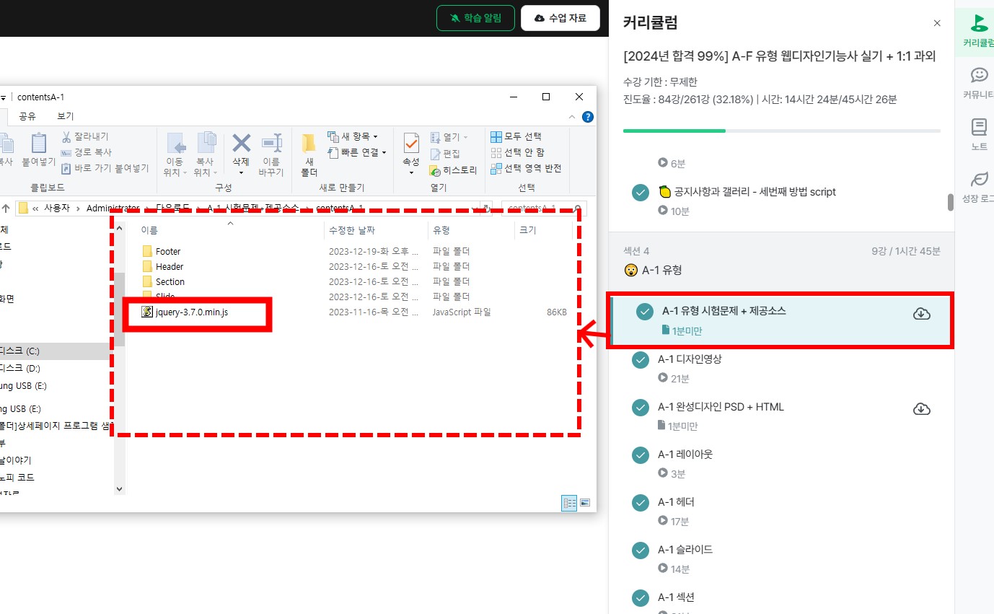Switch to large icons view at Explorer bottom

pos(585,503)
